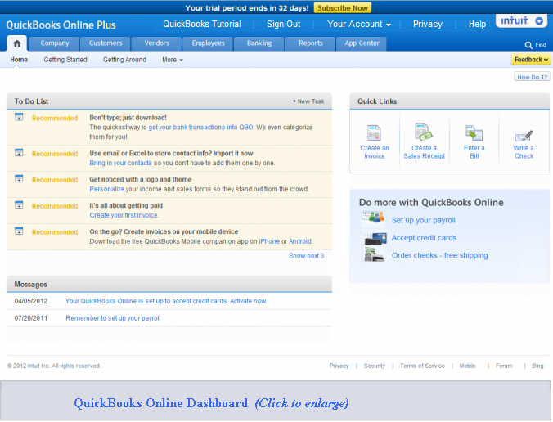553x422 pixels.
Task: Click the credit card reader icon
Action: click(x=375, y=238)
